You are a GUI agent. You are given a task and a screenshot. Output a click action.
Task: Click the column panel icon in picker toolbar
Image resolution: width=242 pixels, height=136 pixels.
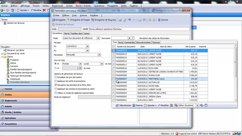[x=206, y=105]
